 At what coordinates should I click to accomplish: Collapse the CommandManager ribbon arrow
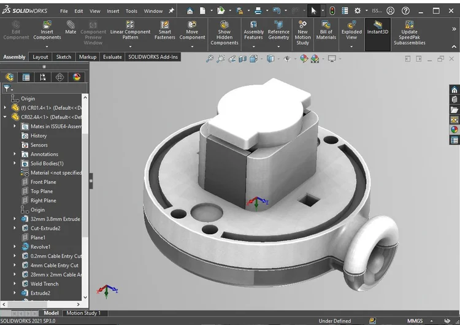coord(454,47)
